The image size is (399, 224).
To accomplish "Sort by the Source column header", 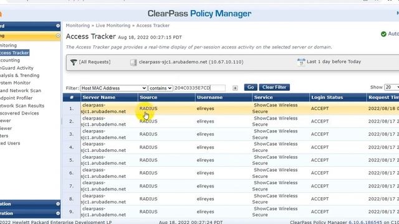I will [166, 98].
